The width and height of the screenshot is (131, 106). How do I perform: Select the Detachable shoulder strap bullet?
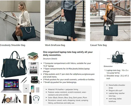coord(117,87)
